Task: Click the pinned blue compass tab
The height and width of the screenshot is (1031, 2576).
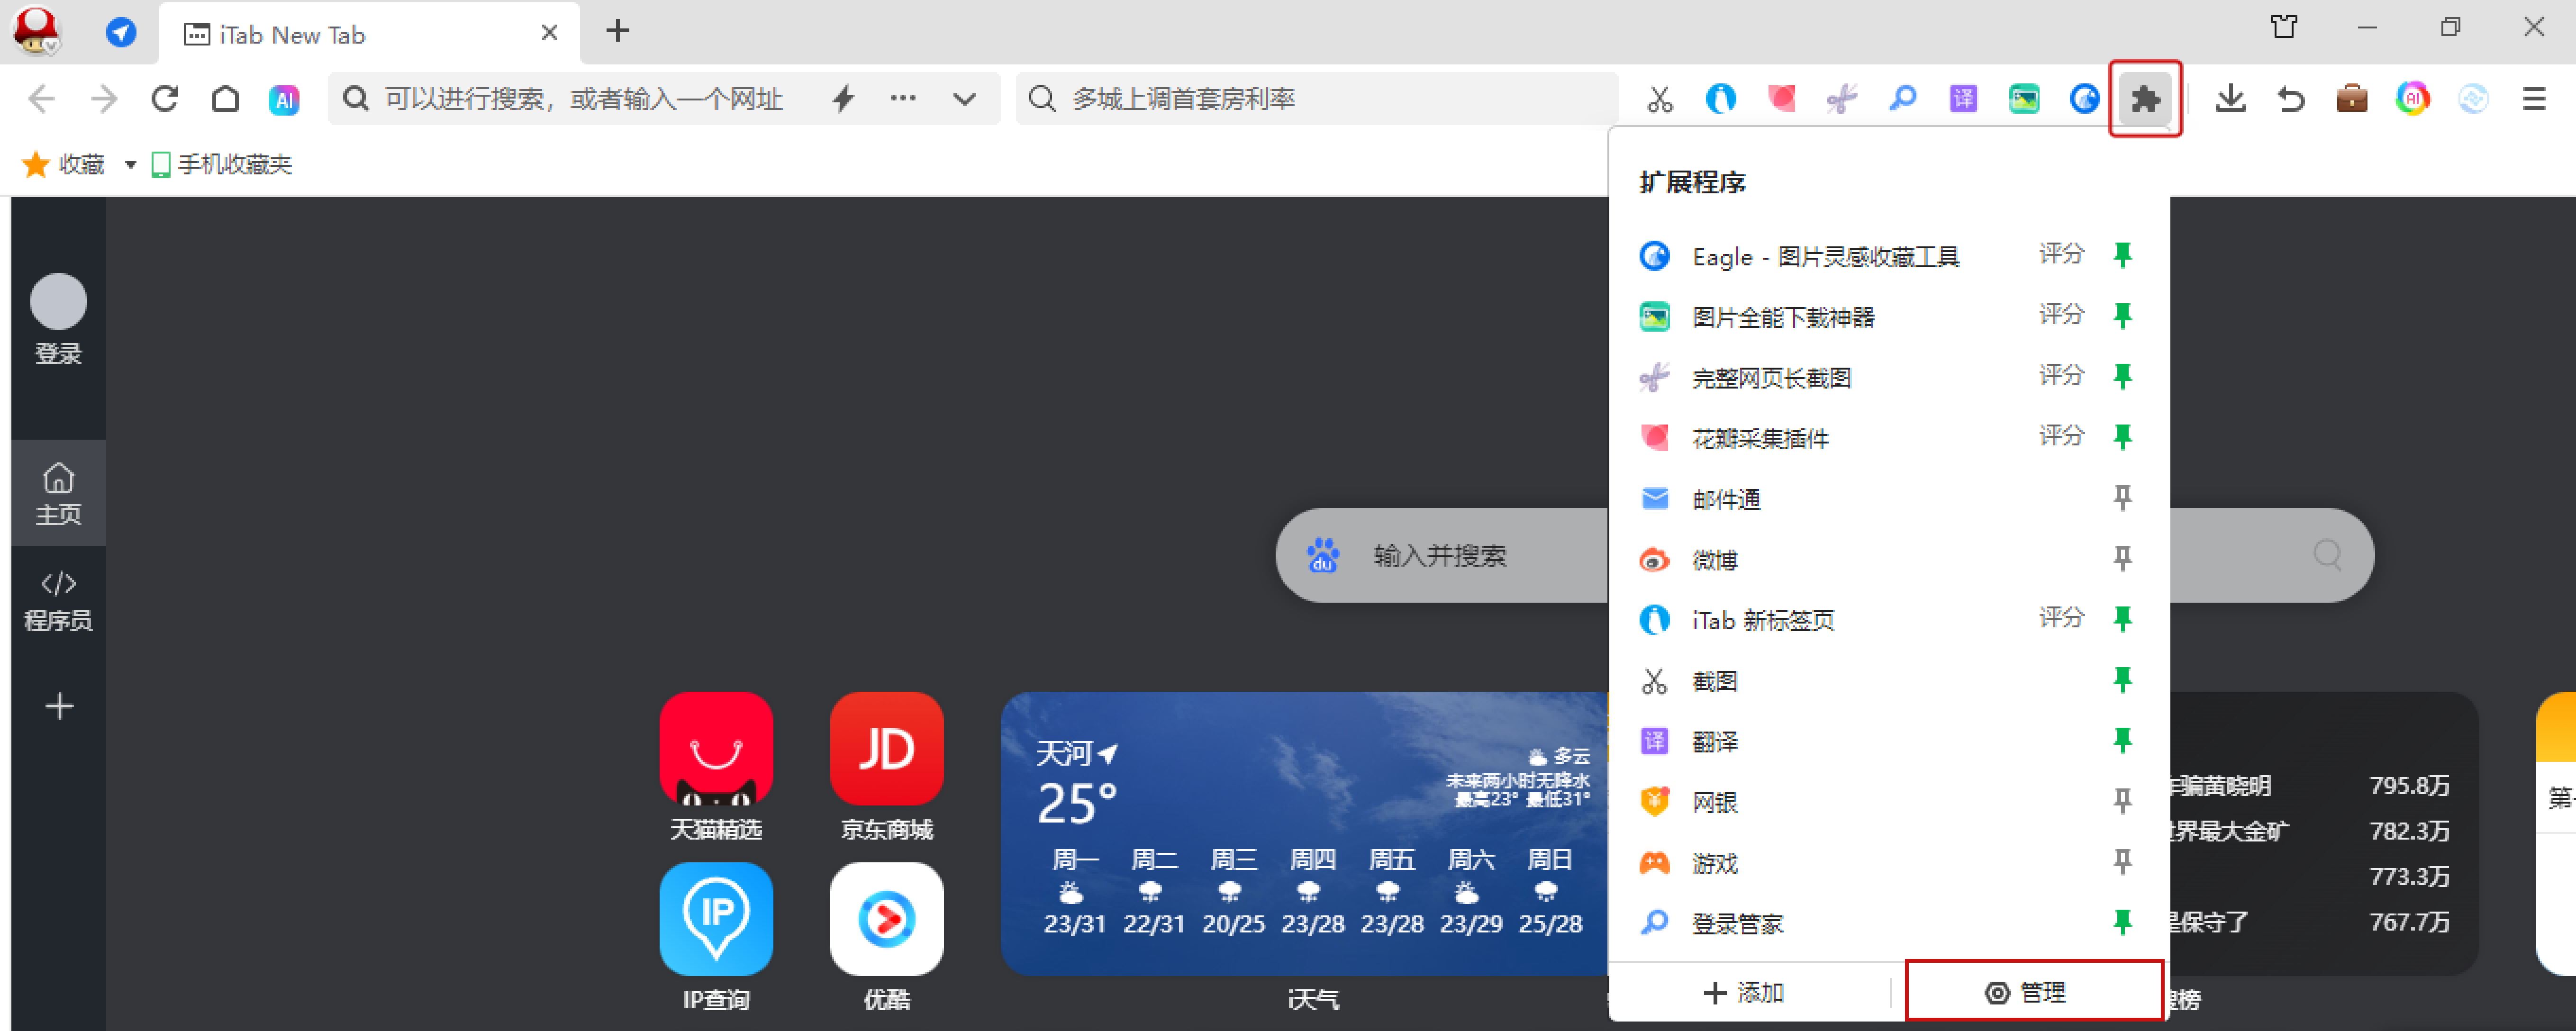Action: [x=121, y=33]
